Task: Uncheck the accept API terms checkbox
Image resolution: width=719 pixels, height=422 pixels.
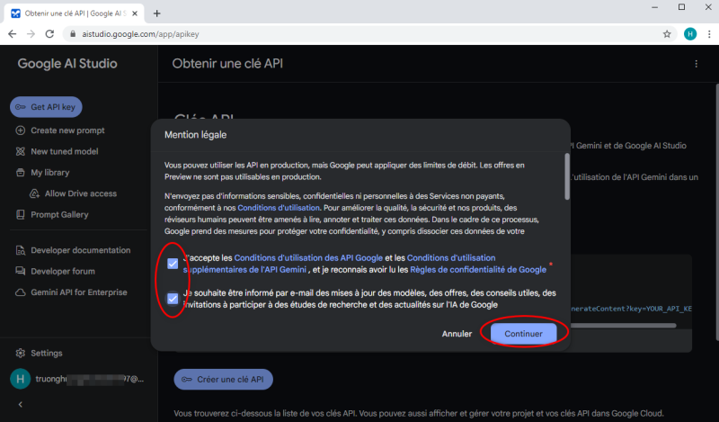Action: click(x=173, y=264)
